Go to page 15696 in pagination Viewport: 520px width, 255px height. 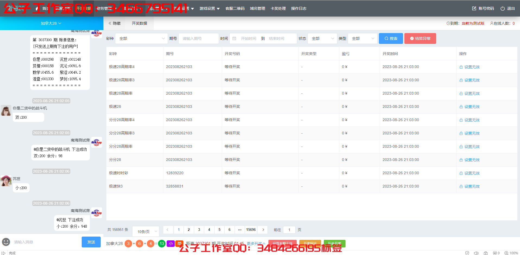[251, 230]
